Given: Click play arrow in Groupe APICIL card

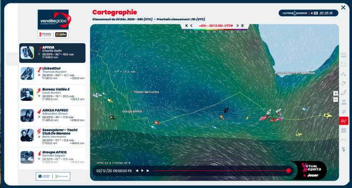Looking at the screenshot, I should click(x=40, y=159).
